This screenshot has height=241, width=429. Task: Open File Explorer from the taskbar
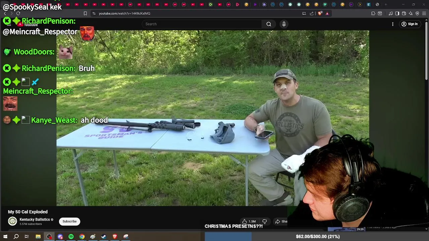coord(38,237)
